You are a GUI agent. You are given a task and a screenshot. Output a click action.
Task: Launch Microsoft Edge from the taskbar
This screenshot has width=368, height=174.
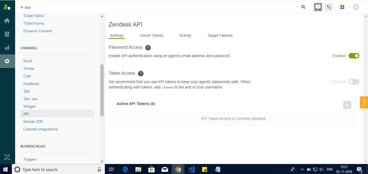tap(125, 169)
